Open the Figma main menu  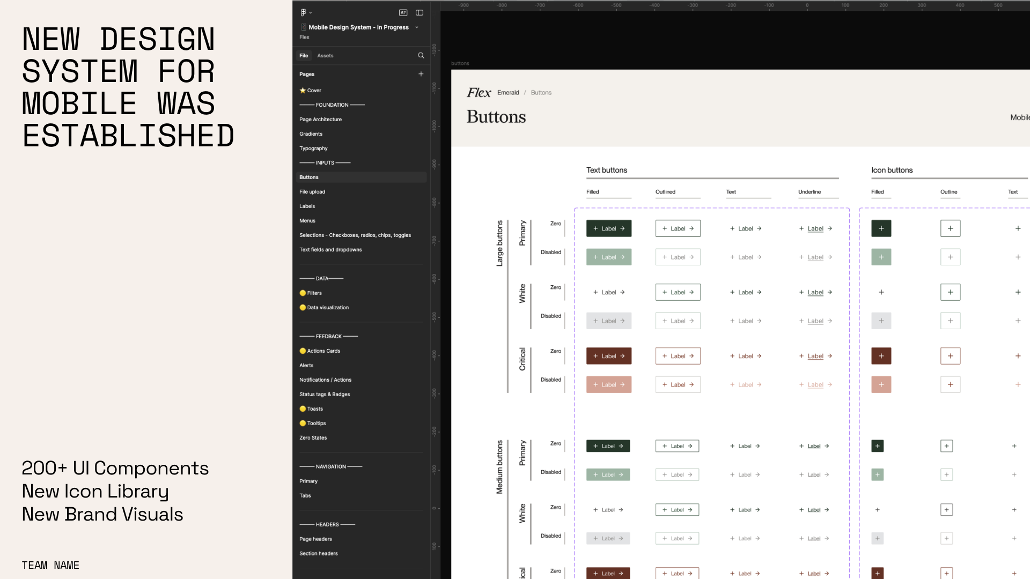[304, 12]
